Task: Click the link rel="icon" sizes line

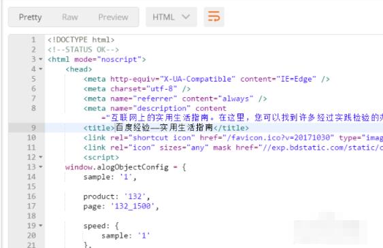Action: [x=233, y=147]
